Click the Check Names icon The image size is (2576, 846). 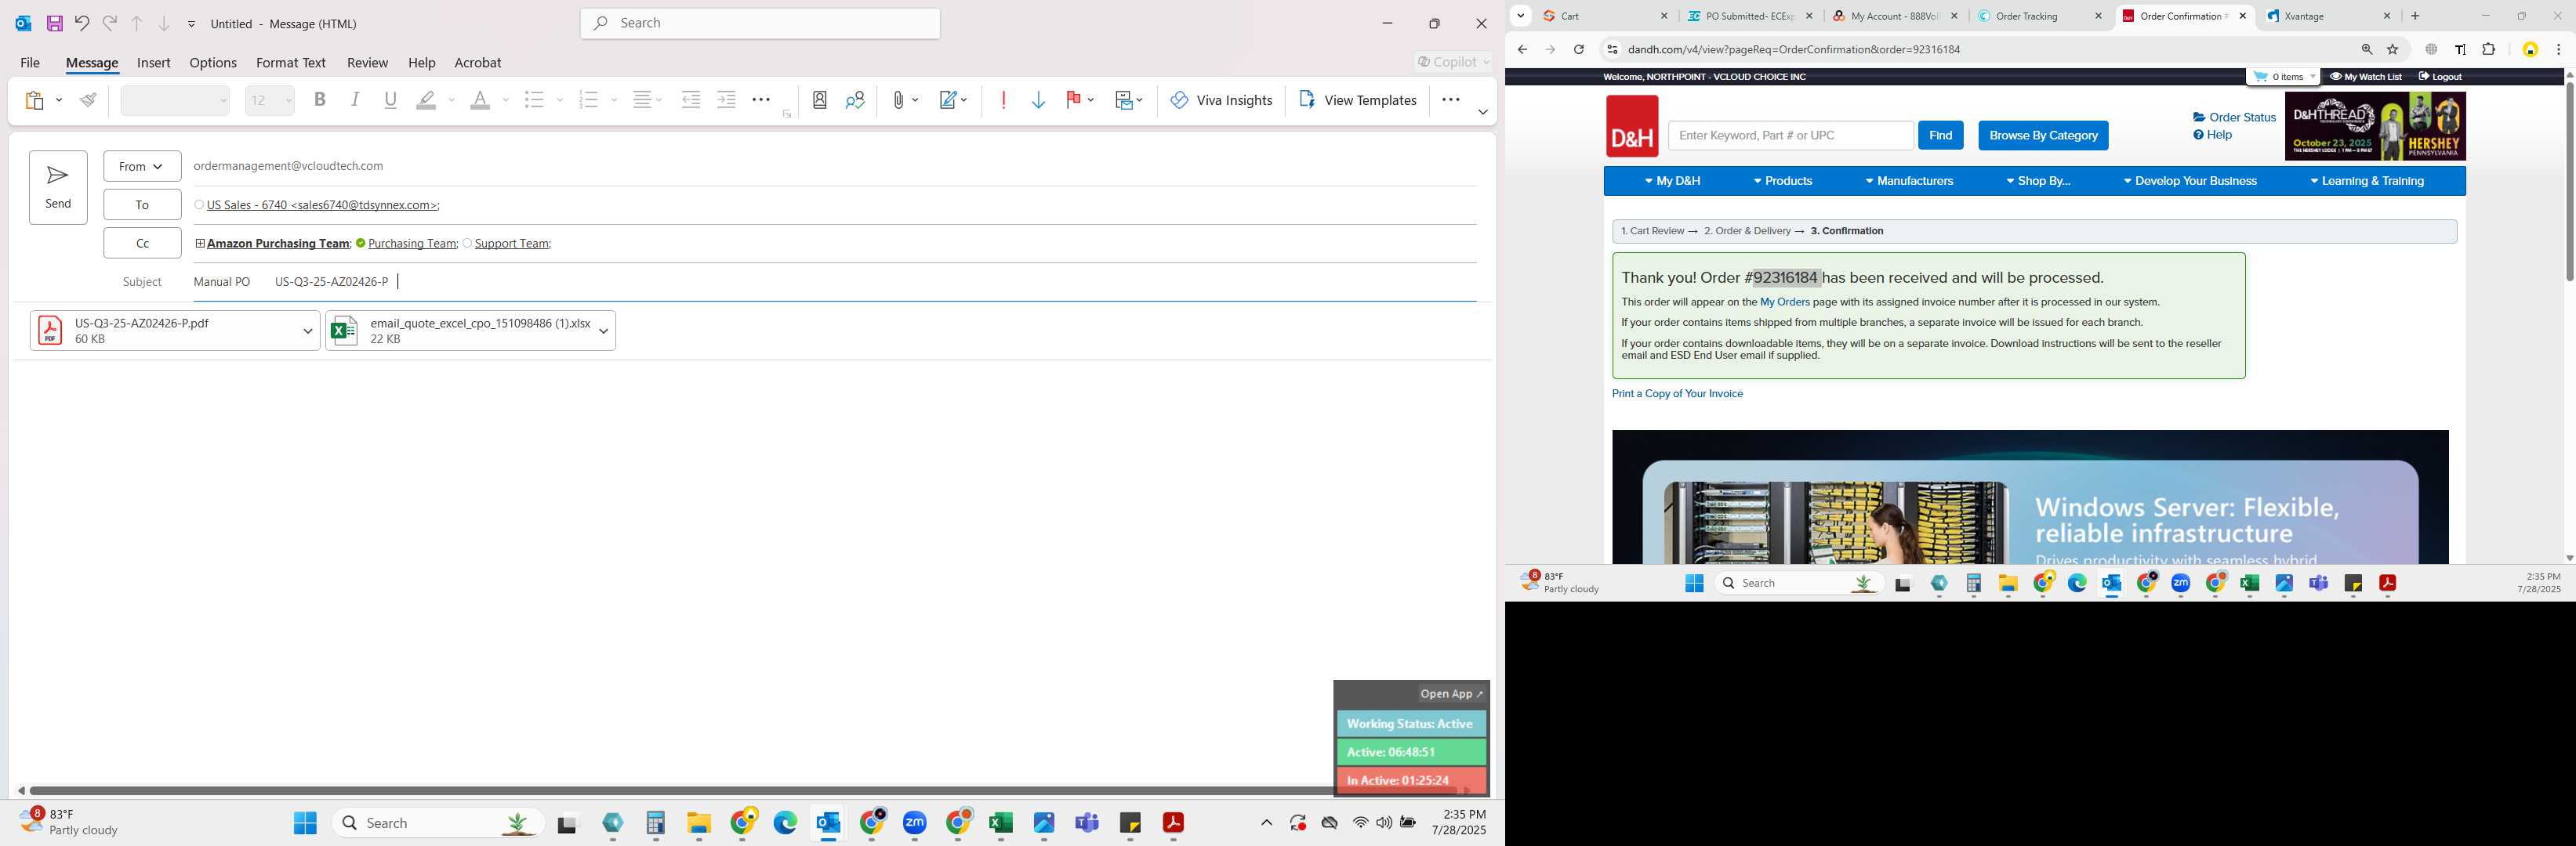point(856,100)
